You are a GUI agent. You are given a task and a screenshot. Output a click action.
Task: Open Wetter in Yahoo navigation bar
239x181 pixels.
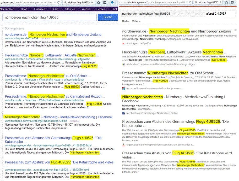(86, 9)
